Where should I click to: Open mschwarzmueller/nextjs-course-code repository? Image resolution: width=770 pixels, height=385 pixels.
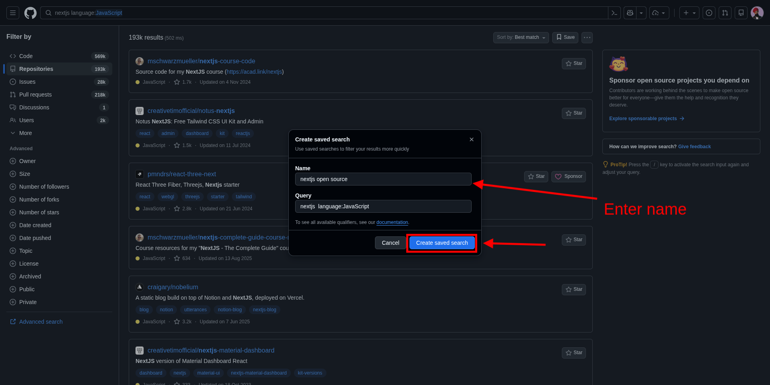(x=201, y=61)
